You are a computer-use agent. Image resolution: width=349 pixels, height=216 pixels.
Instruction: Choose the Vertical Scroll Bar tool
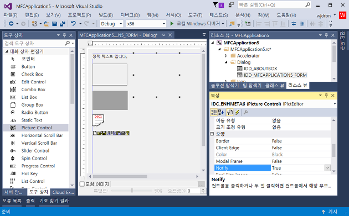(39, 143)
